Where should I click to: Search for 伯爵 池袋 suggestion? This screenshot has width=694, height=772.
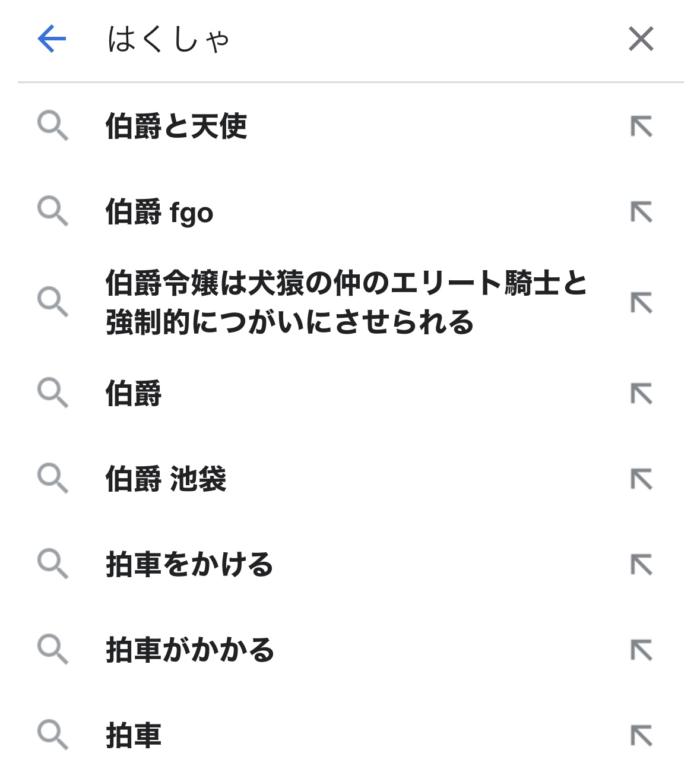pyautogui.click(x=166, y=479)
